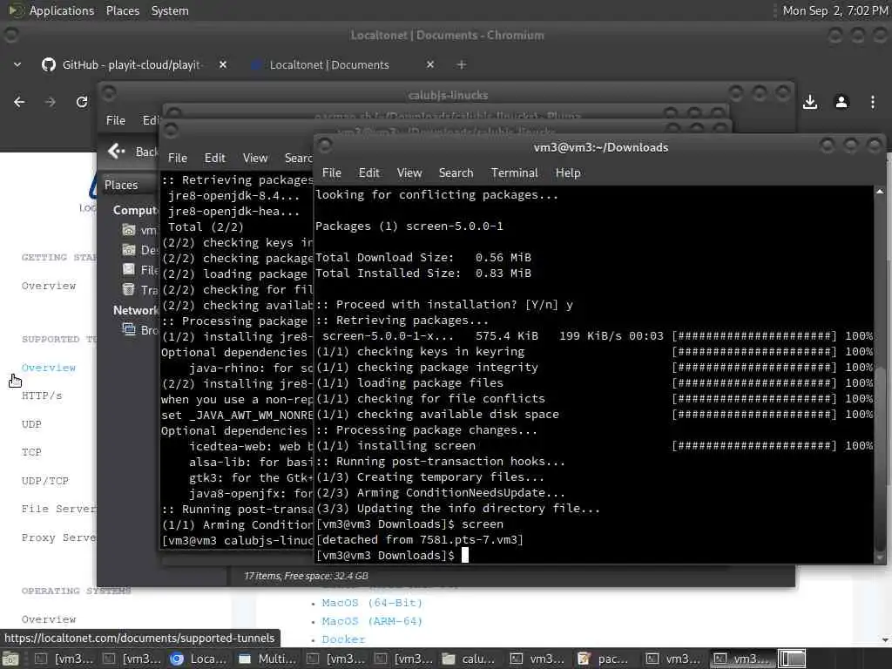Open the Applications menu in top panel
Viewport: 892px width, 669px height.
click(x=62, y=10)
